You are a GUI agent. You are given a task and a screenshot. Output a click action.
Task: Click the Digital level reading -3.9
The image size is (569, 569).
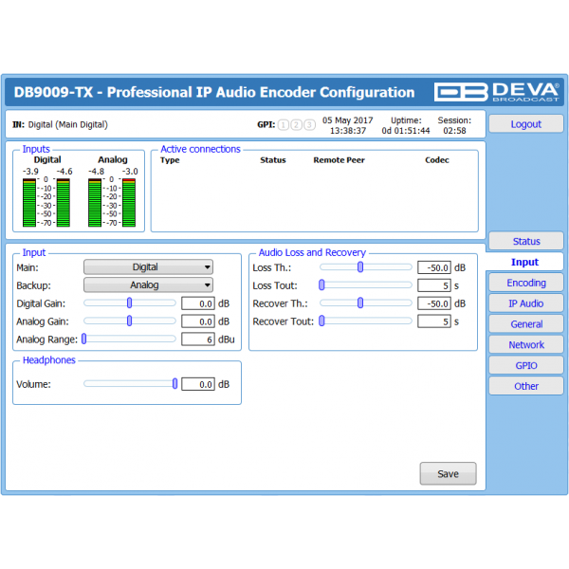pyautogui.click(x=30, y=172)
